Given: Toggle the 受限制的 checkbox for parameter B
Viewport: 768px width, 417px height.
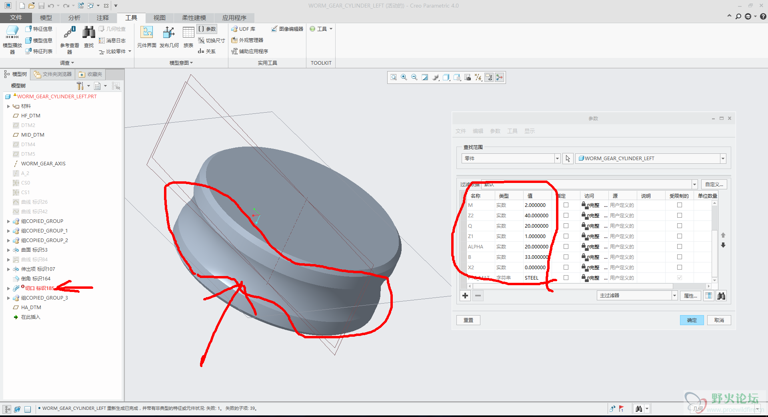Looking at the screenshot, I should coord(679,257).
